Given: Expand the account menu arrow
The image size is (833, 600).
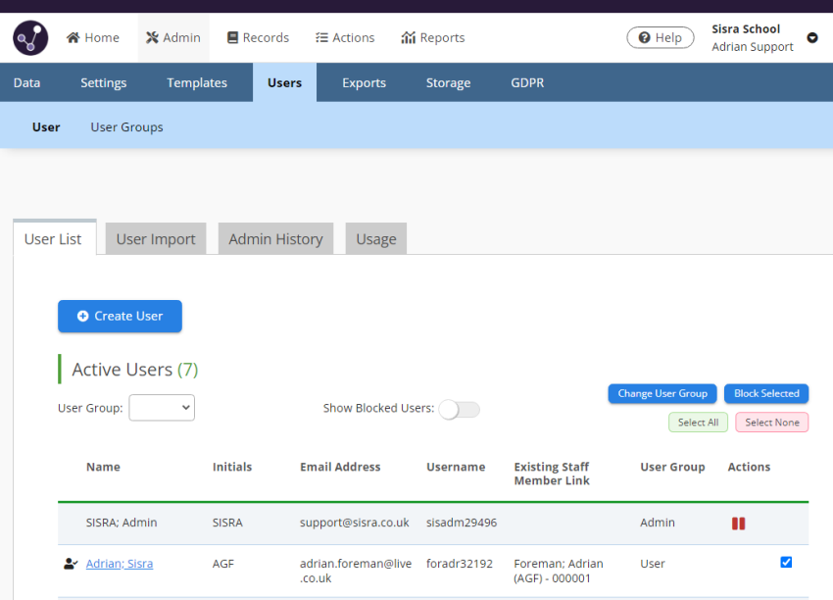Looking at the screenshot, I should (x=812, y=38).
